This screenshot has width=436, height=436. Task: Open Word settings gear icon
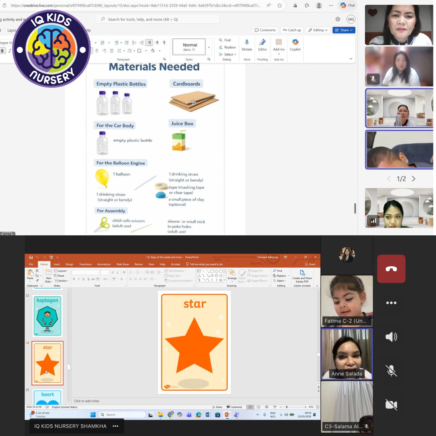tap(338, 19)
